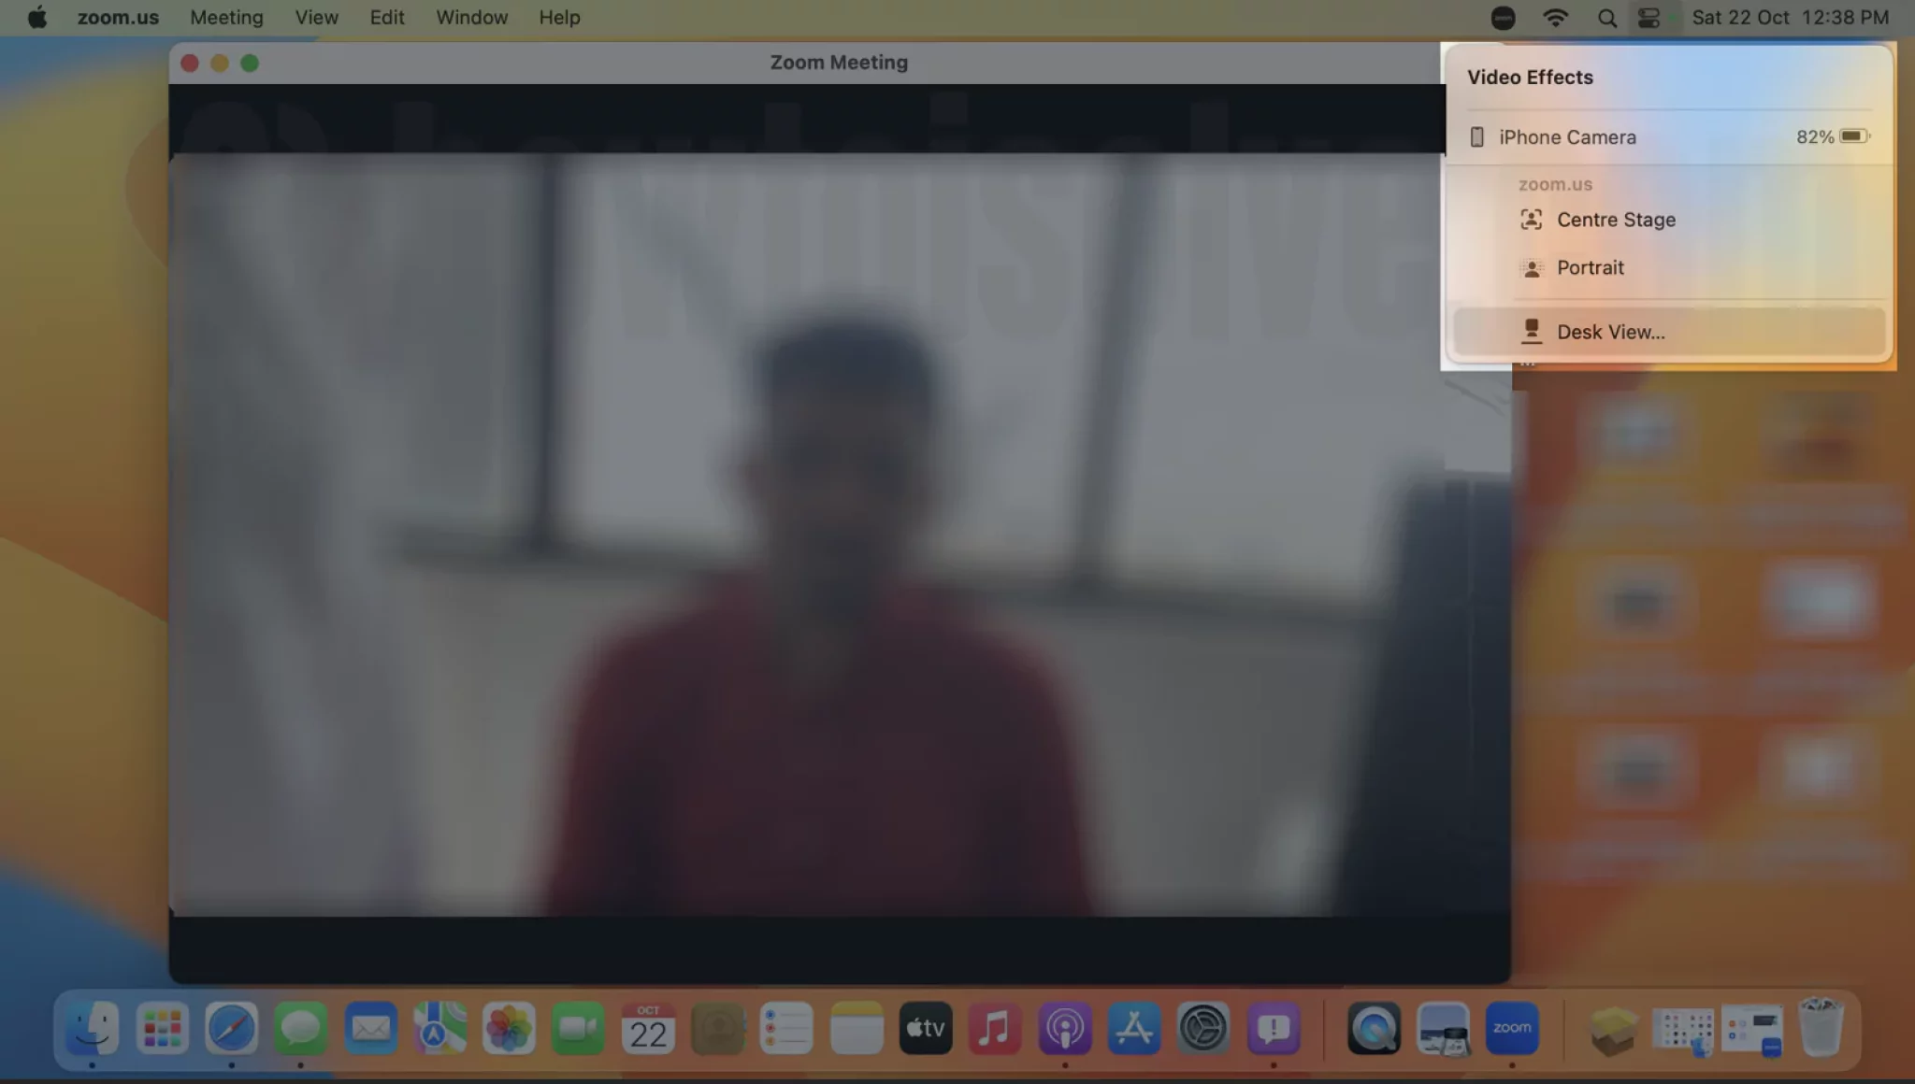Open Reminders from the Dock
The width and height of the screenshot is (1915, 1084).
click(786, 1029)
